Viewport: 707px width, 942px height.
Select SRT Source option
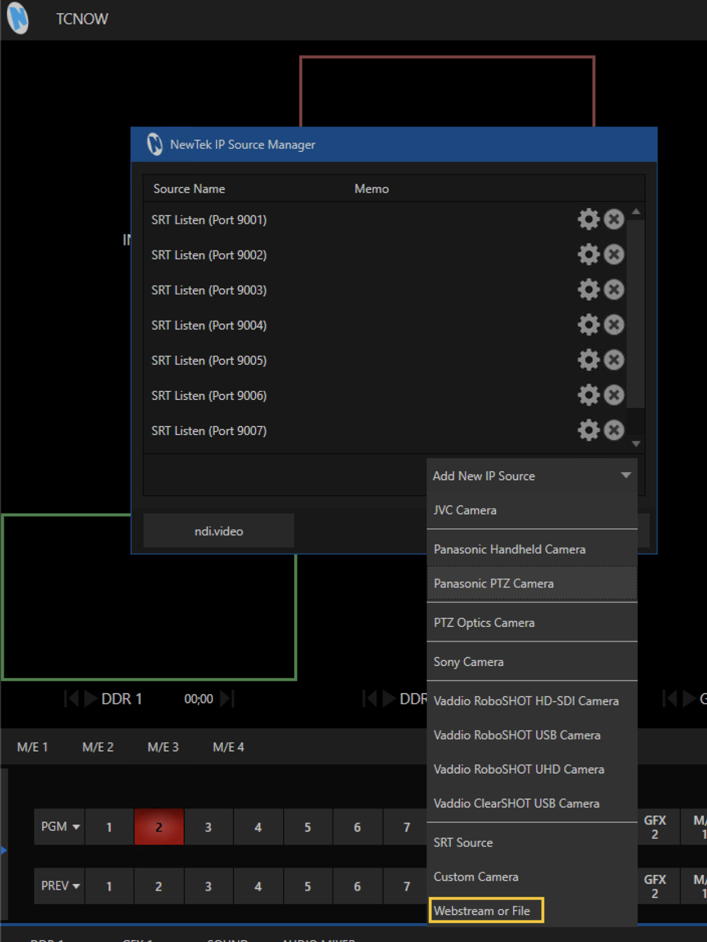pos(532,842)
